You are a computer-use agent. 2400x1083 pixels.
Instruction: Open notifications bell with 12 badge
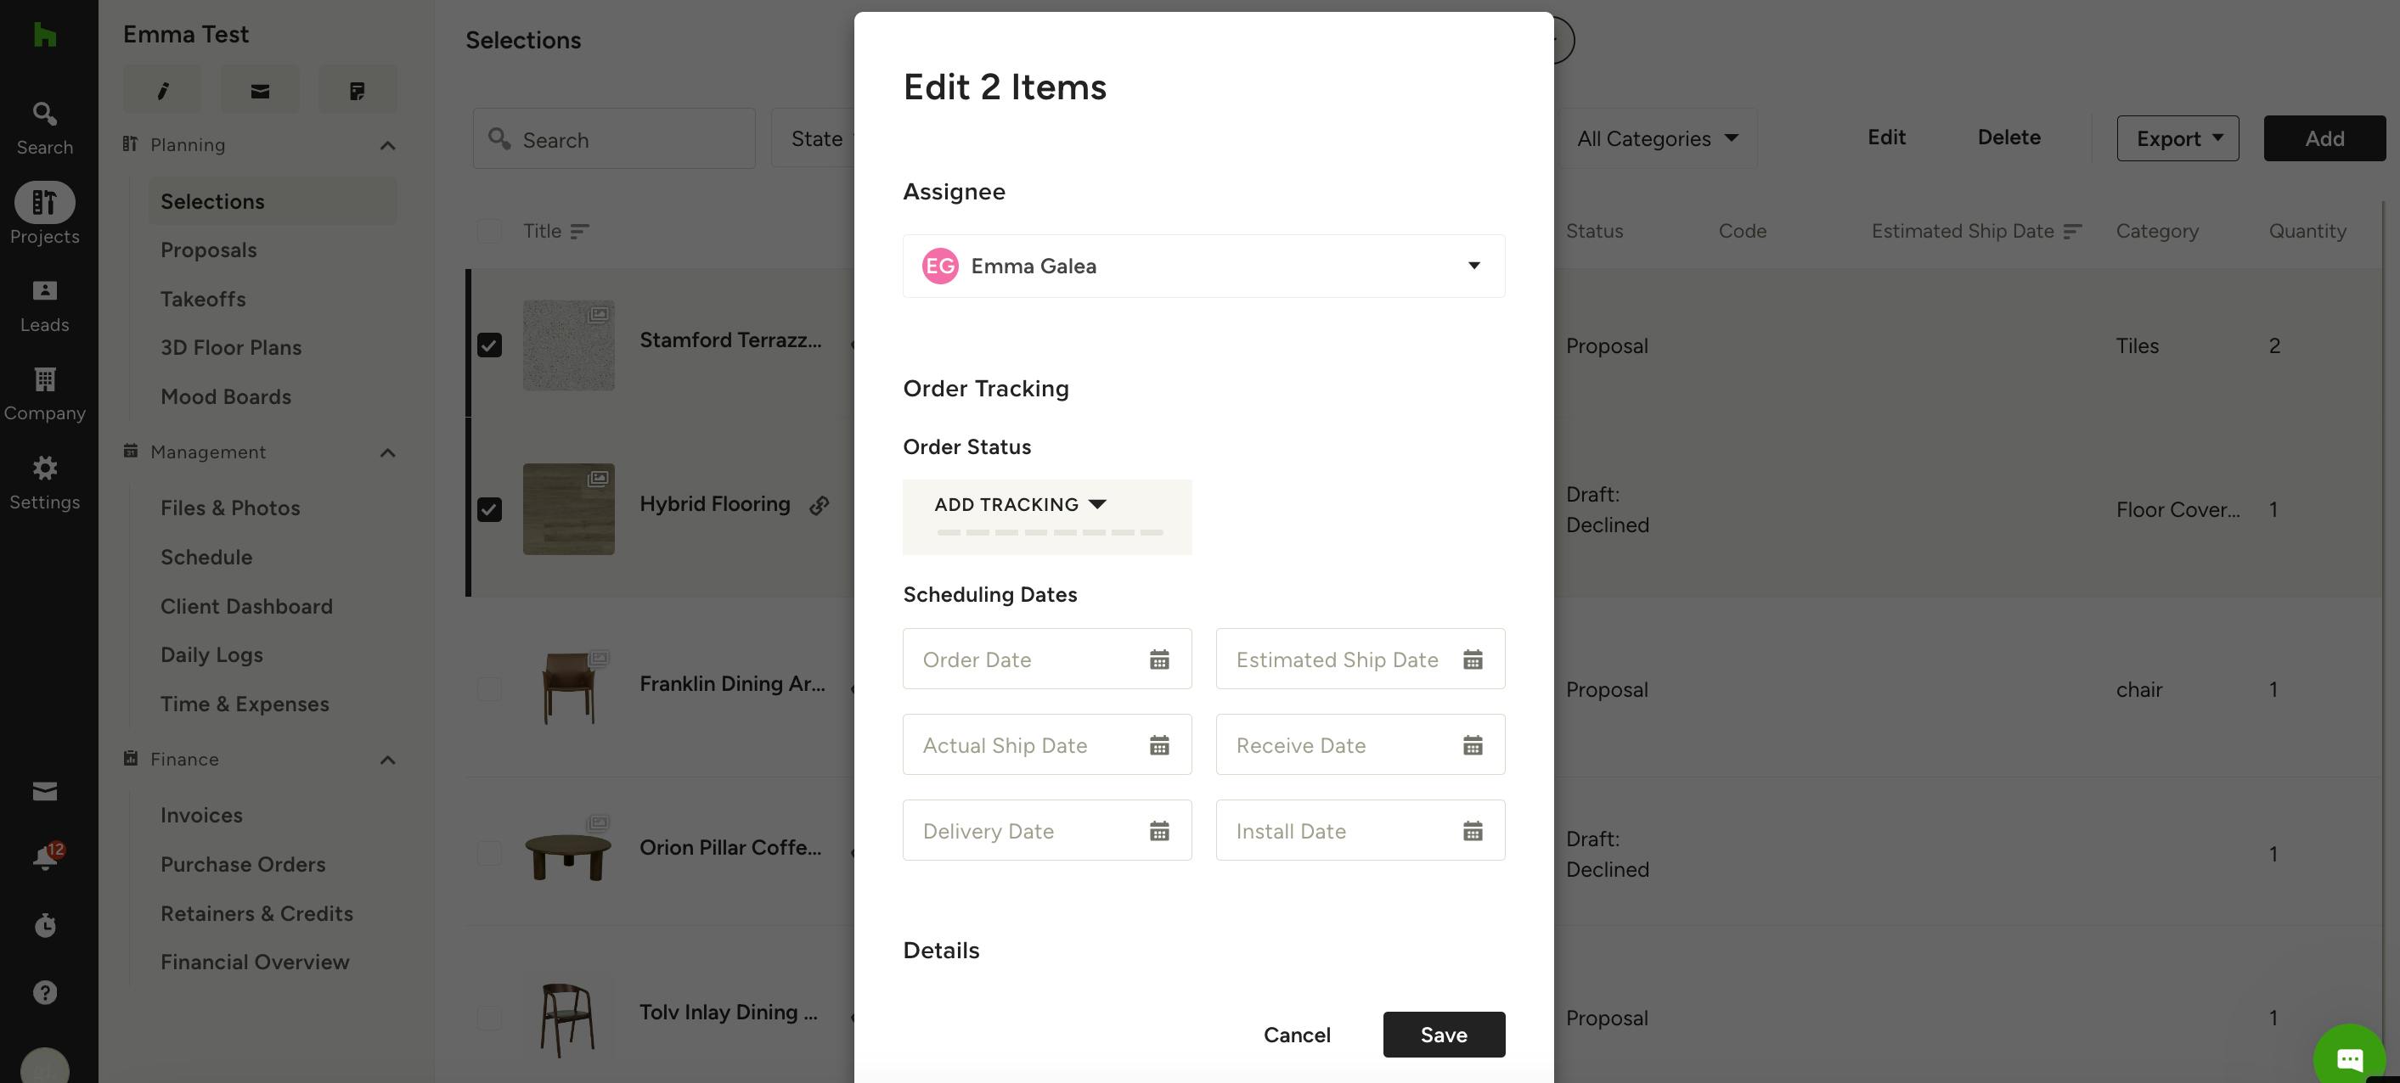click(45, 856)
